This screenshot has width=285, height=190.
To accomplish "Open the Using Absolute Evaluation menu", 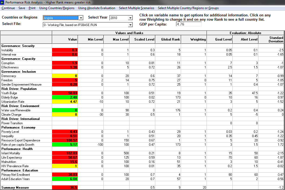I will tap(97, 8).
